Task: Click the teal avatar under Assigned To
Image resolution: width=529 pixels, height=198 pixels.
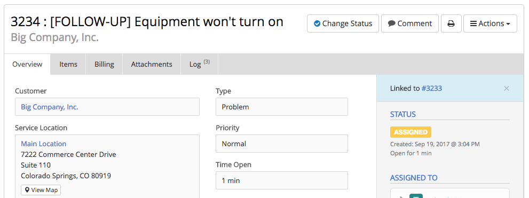Action: [416, 196]
